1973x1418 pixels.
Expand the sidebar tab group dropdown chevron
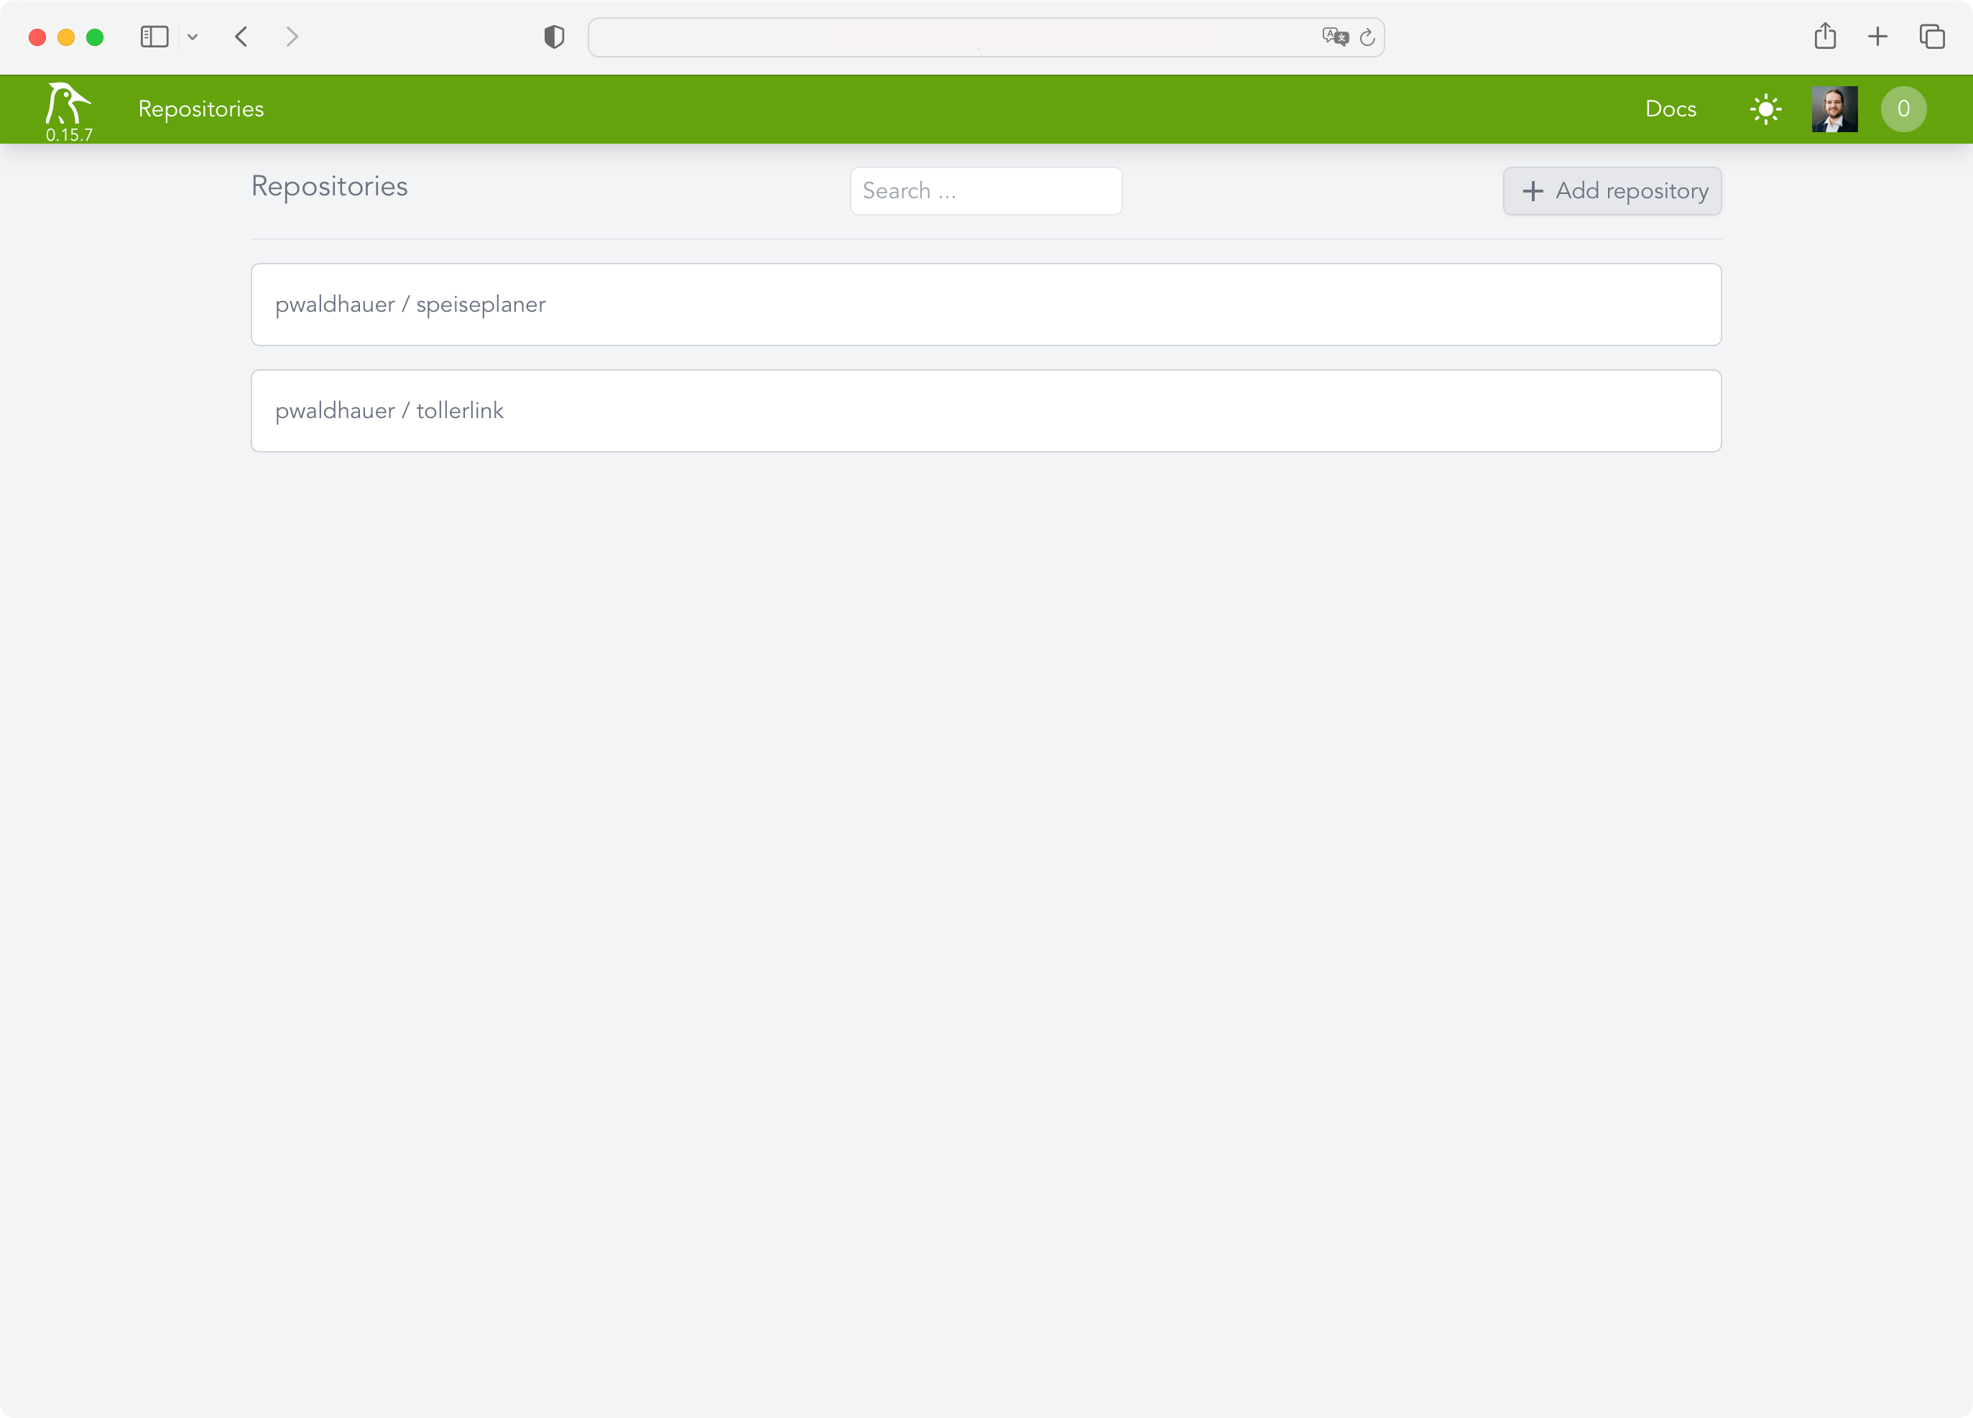pos(193,37)
